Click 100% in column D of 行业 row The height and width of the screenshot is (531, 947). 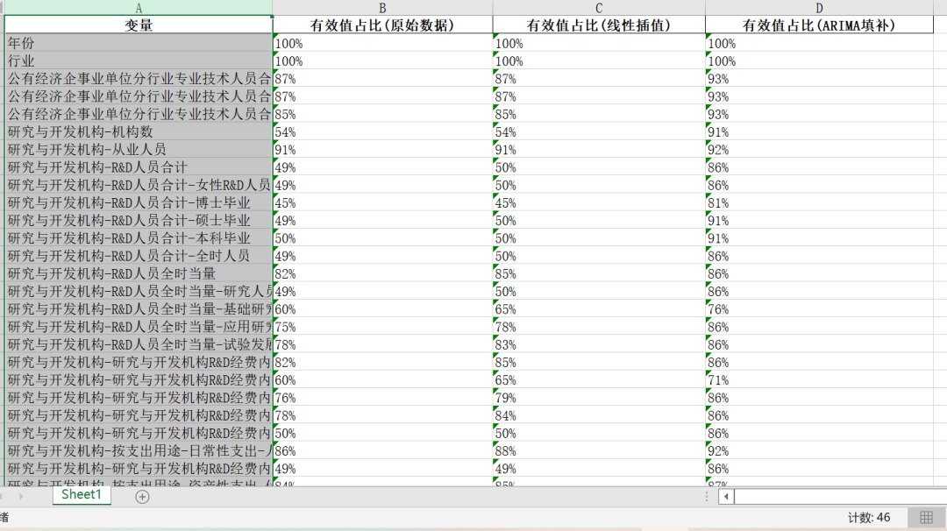click(x=819, y=61)
